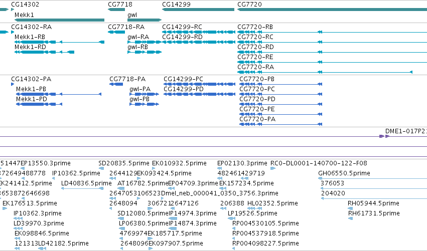Select EST GH06550.5prime

(x=344, y=173)
